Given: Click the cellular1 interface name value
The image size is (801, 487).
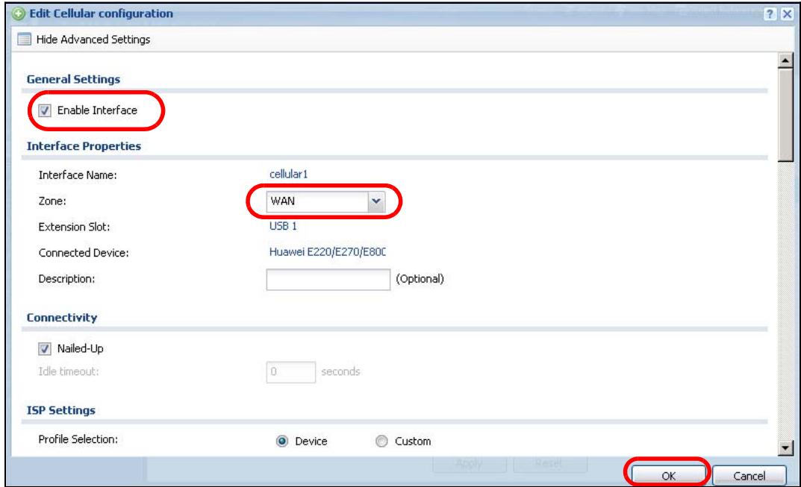Looking at the screenshot, I should tap(289, 174).
